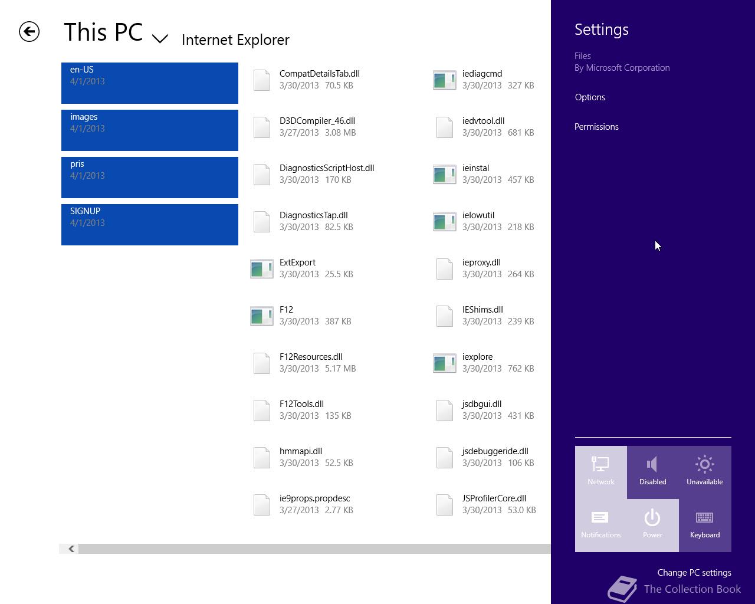Open Options in Settings pane
755x604 pixels.
coord(590,97)
